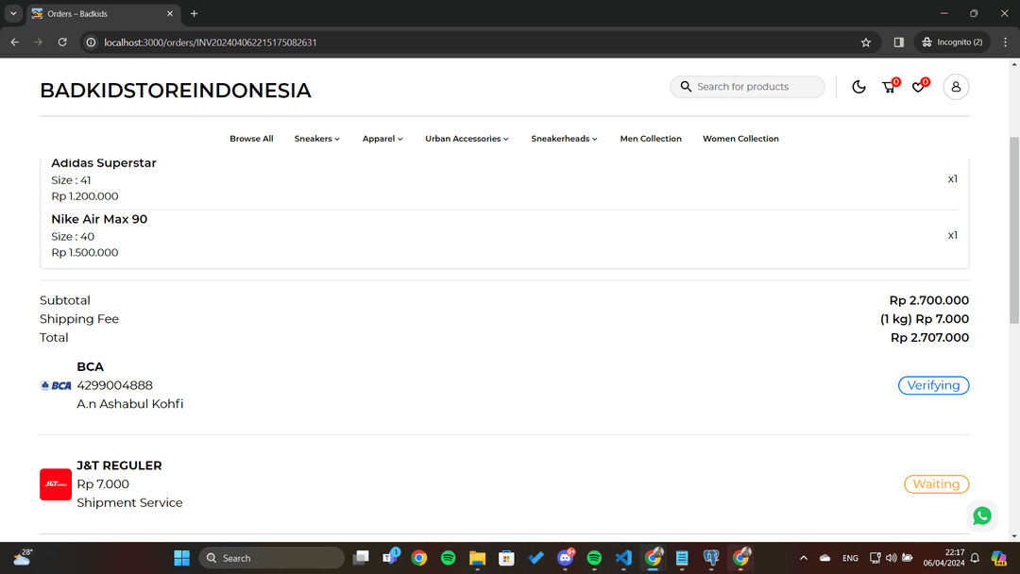This screenshot has height=574, width=1020.
Task: Click account number 4299004888
Action: click(x=114, y=385)
